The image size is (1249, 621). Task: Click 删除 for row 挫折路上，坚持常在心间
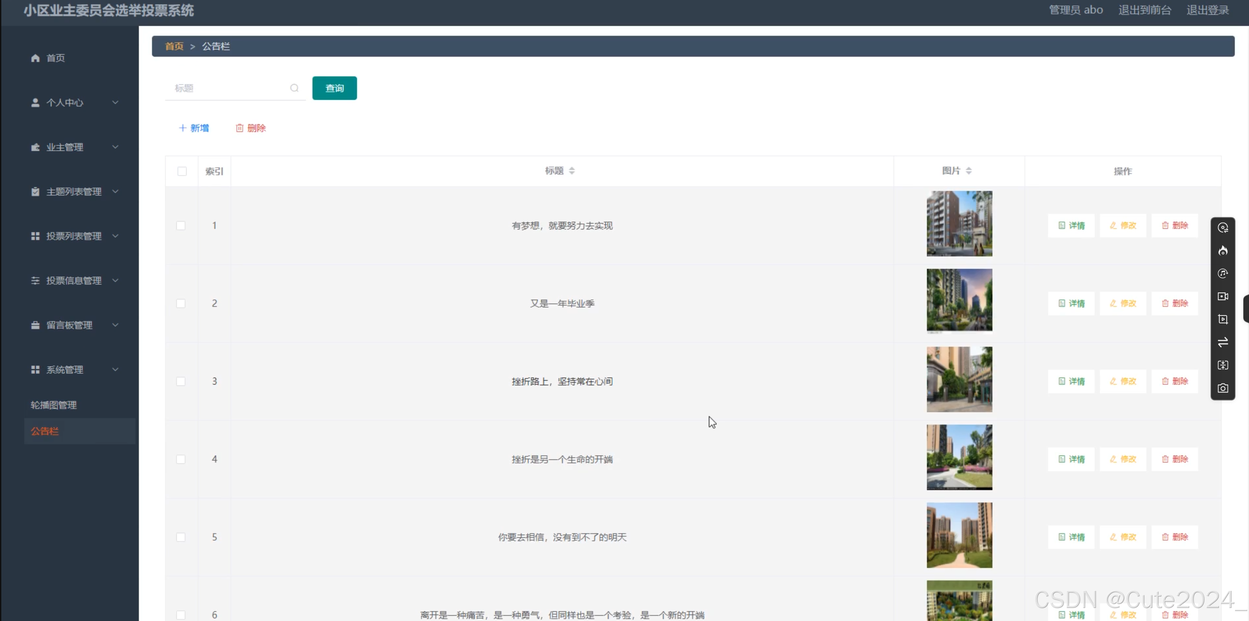point(1175,382)
